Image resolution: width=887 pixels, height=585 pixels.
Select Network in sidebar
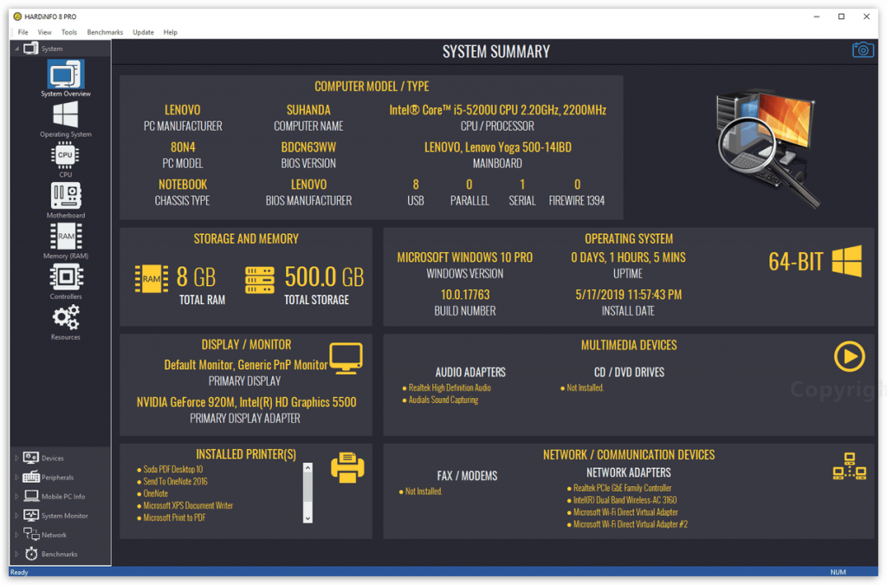pos(45,535)
